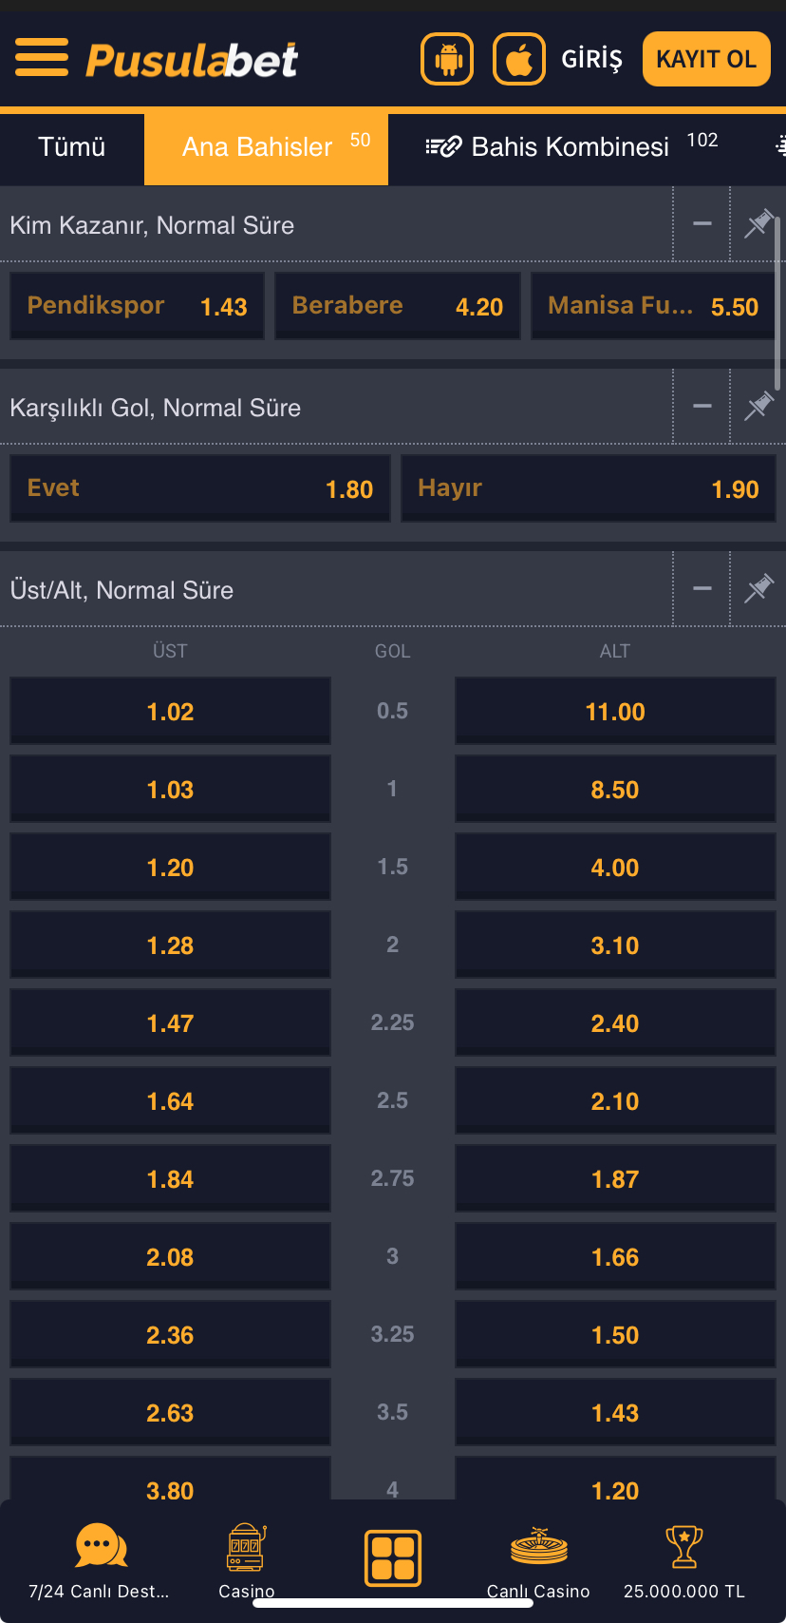This screenshot has width=786, height=1623.
Task: Pin the Karşılıklı Gol market
Action: point(758,407)
